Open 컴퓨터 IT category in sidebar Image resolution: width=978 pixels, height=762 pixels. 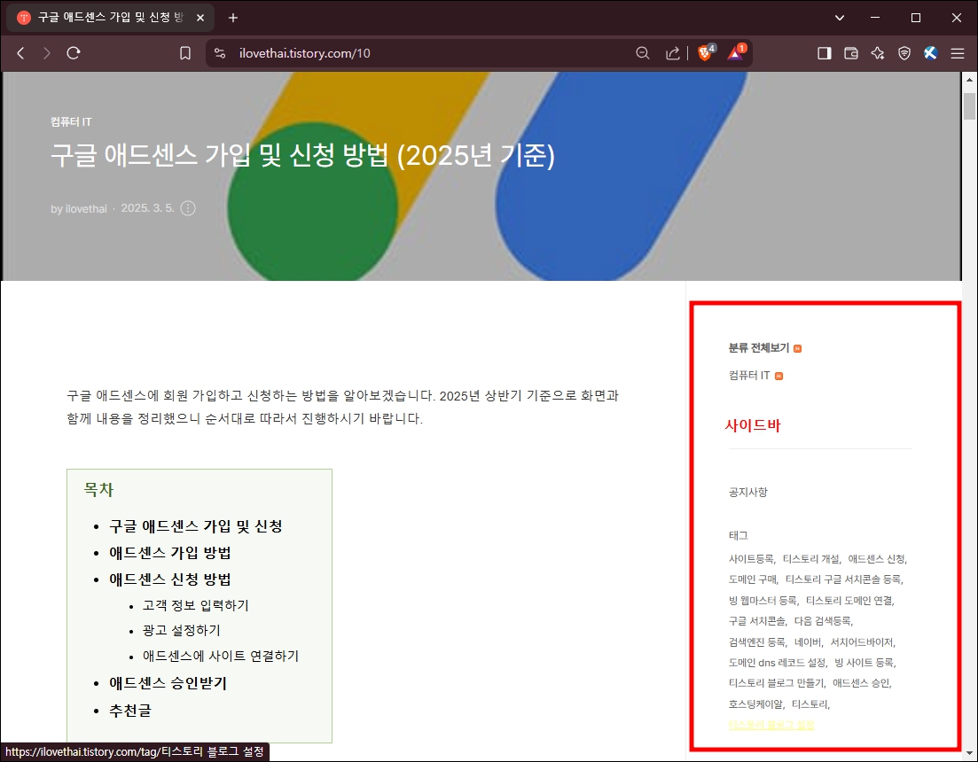[749, 375]
